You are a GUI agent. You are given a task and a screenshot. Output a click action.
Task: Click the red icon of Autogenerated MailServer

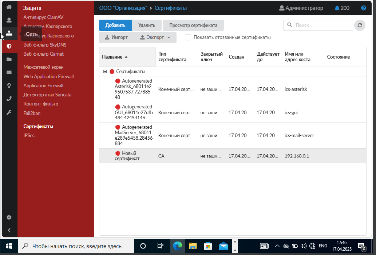tap(118, 127)
